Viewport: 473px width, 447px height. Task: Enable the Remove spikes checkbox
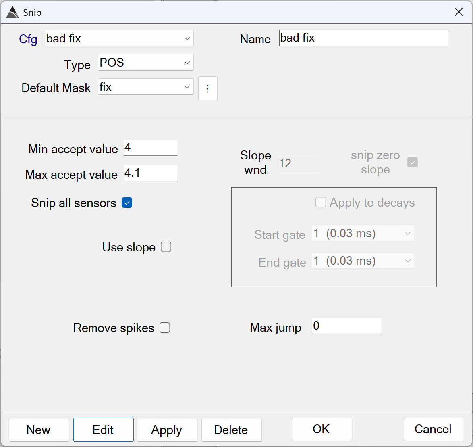point(165,328)
